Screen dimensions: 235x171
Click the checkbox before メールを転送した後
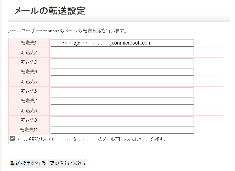(x=12, y=138)
